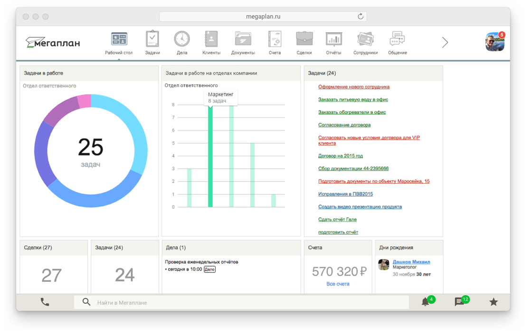This screenshot has height=335, width=530.
Task: Click the Все счета link
Action: coord(338,284)
